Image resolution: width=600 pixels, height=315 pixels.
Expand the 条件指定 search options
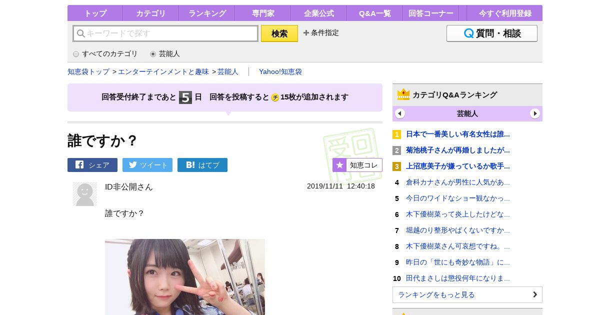321,33
